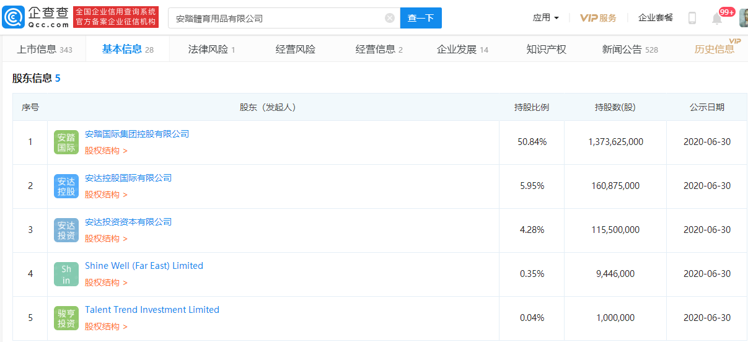Clear the search box with the X icon
Image resolution: width=748 pixels, height=342 pixels.
(390, 18)
